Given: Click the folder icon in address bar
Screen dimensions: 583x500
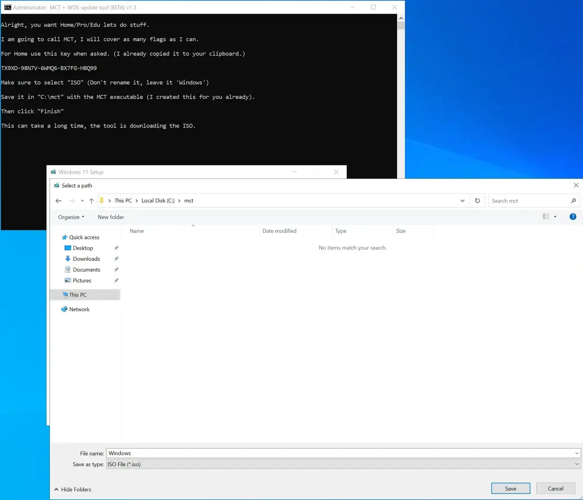Looking at the screenshot, I should coord(102,200).
